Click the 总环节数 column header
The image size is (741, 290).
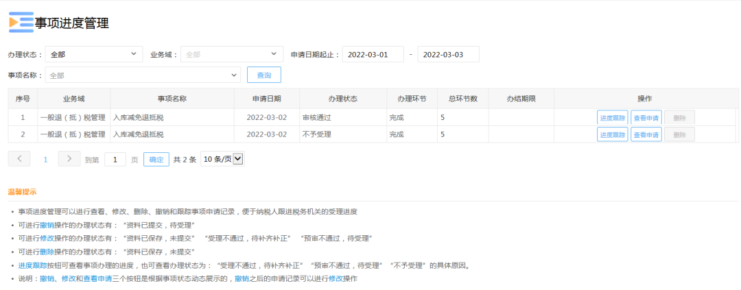[463, 99]
